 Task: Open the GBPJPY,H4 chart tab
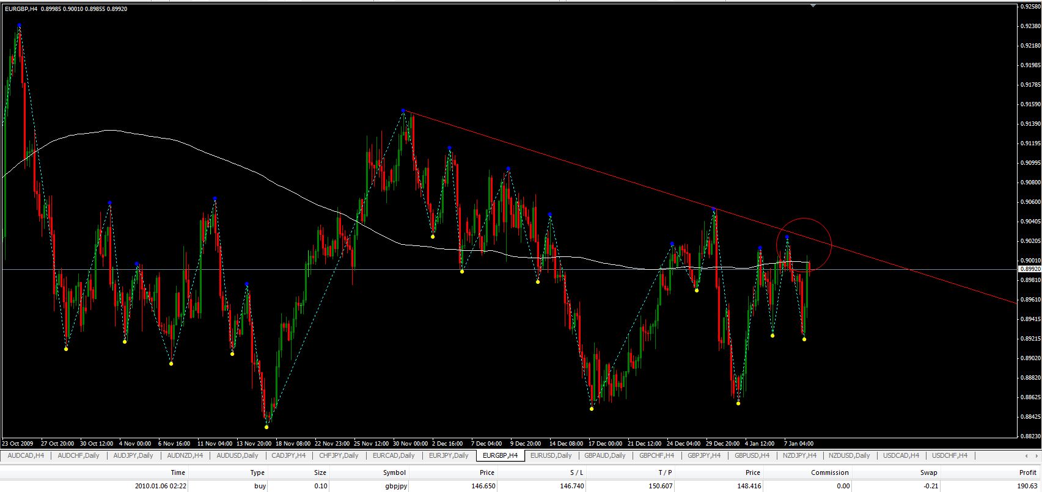click(703, 455)
